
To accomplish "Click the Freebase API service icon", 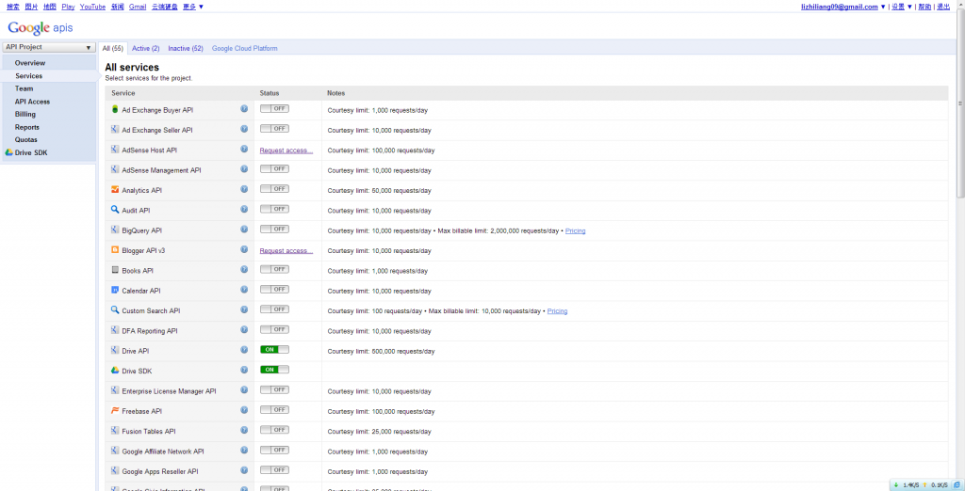I will click(114, 410).
